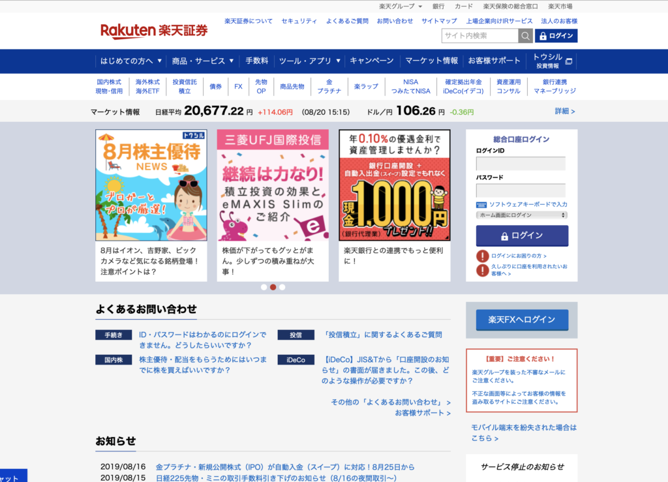Image resolution: width=668 pixels, height=482 pixels.
Task: Open the 法人のお客様 link
Action: [x=559, y=21]
